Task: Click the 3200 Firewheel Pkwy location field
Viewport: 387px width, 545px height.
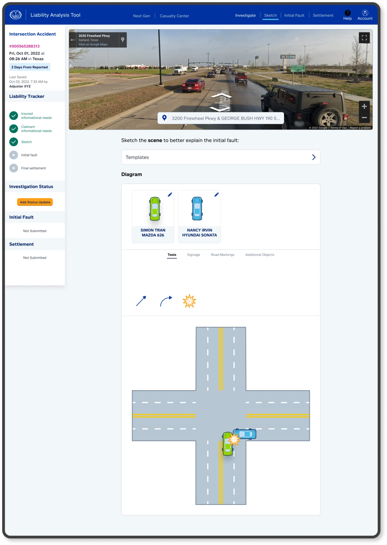Action: click(x=221, y=118)
